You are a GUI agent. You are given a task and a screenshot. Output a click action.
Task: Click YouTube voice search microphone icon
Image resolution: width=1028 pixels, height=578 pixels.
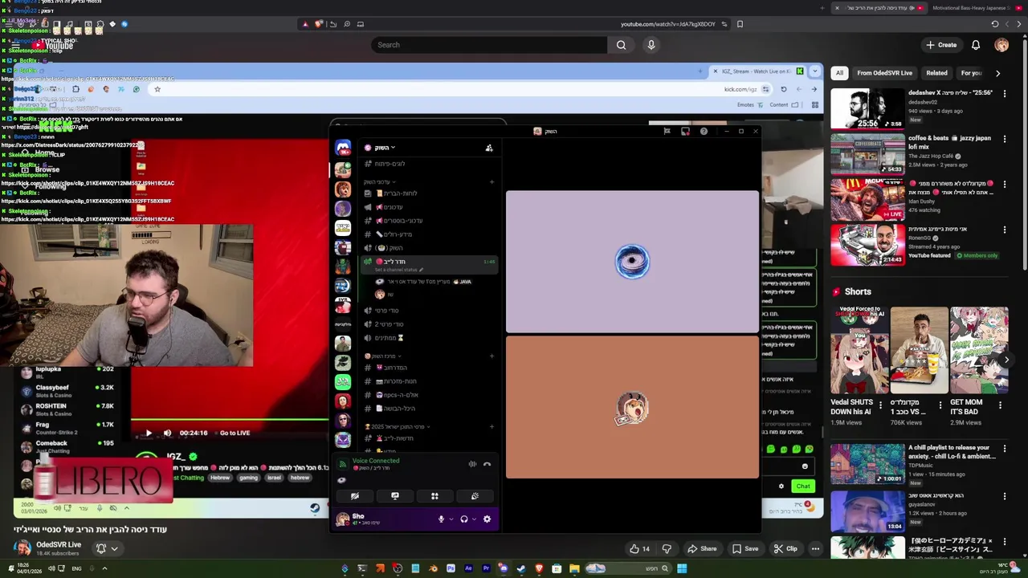(x=651, y=45)
